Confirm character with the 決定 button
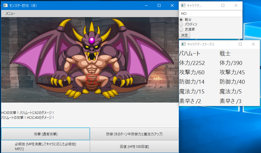The width and height of the screenshot is (261, 153). click(184, 35)
